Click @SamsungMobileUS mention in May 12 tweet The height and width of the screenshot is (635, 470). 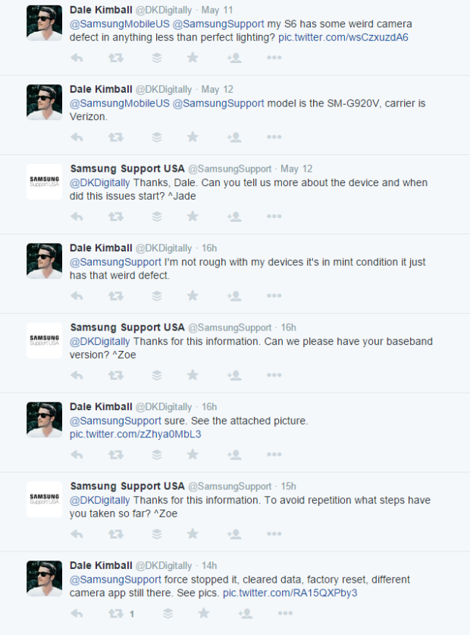click(x=120, y=103)
